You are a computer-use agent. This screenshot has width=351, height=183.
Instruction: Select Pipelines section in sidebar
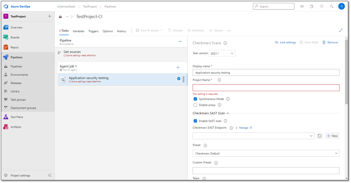pos(28,57)
